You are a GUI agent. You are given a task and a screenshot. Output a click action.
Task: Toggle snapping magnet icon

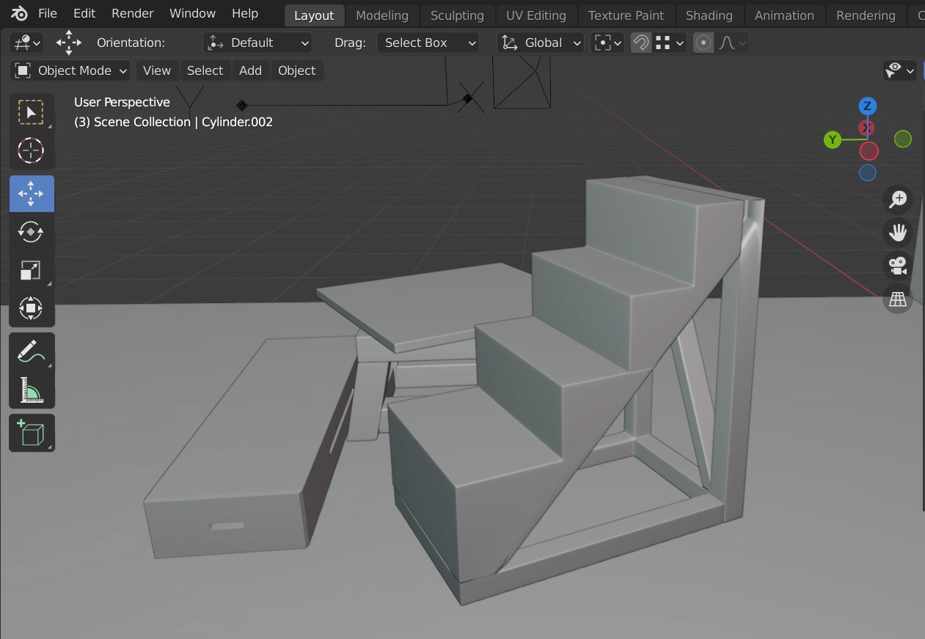(x=641, y=43)
